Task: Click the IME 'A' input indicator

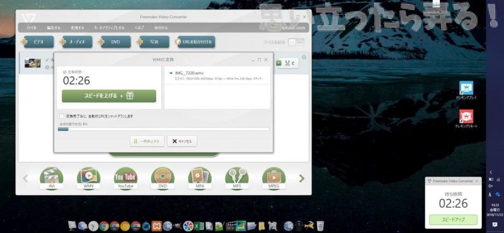Action: (x=490, y=195)
